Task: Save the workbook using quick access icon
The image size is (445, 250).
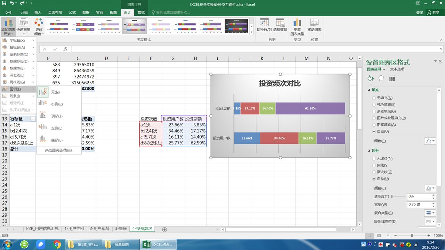Action: [4, 3]
